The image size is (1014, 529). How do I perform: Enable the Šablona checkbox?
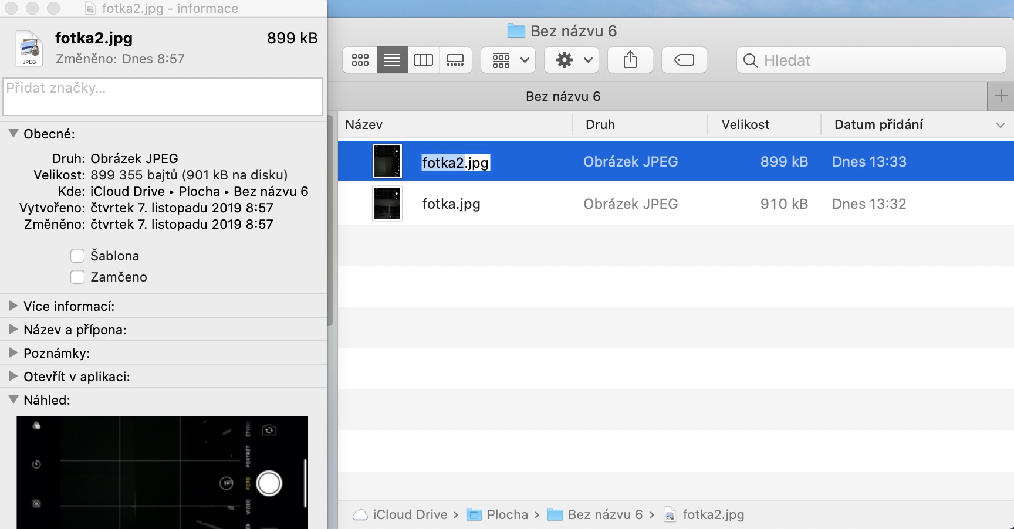click(x=77, y=256)
